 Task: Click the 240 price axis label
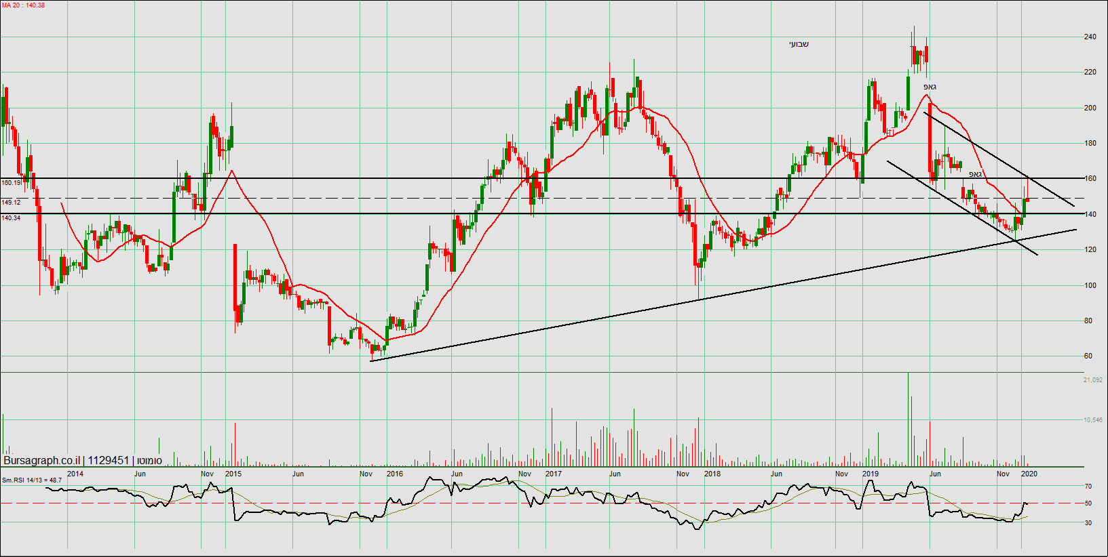point(1090,37)
